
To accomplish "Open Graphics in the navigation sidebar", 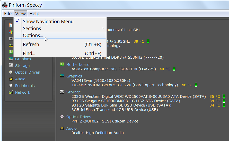I will (23, 59).
